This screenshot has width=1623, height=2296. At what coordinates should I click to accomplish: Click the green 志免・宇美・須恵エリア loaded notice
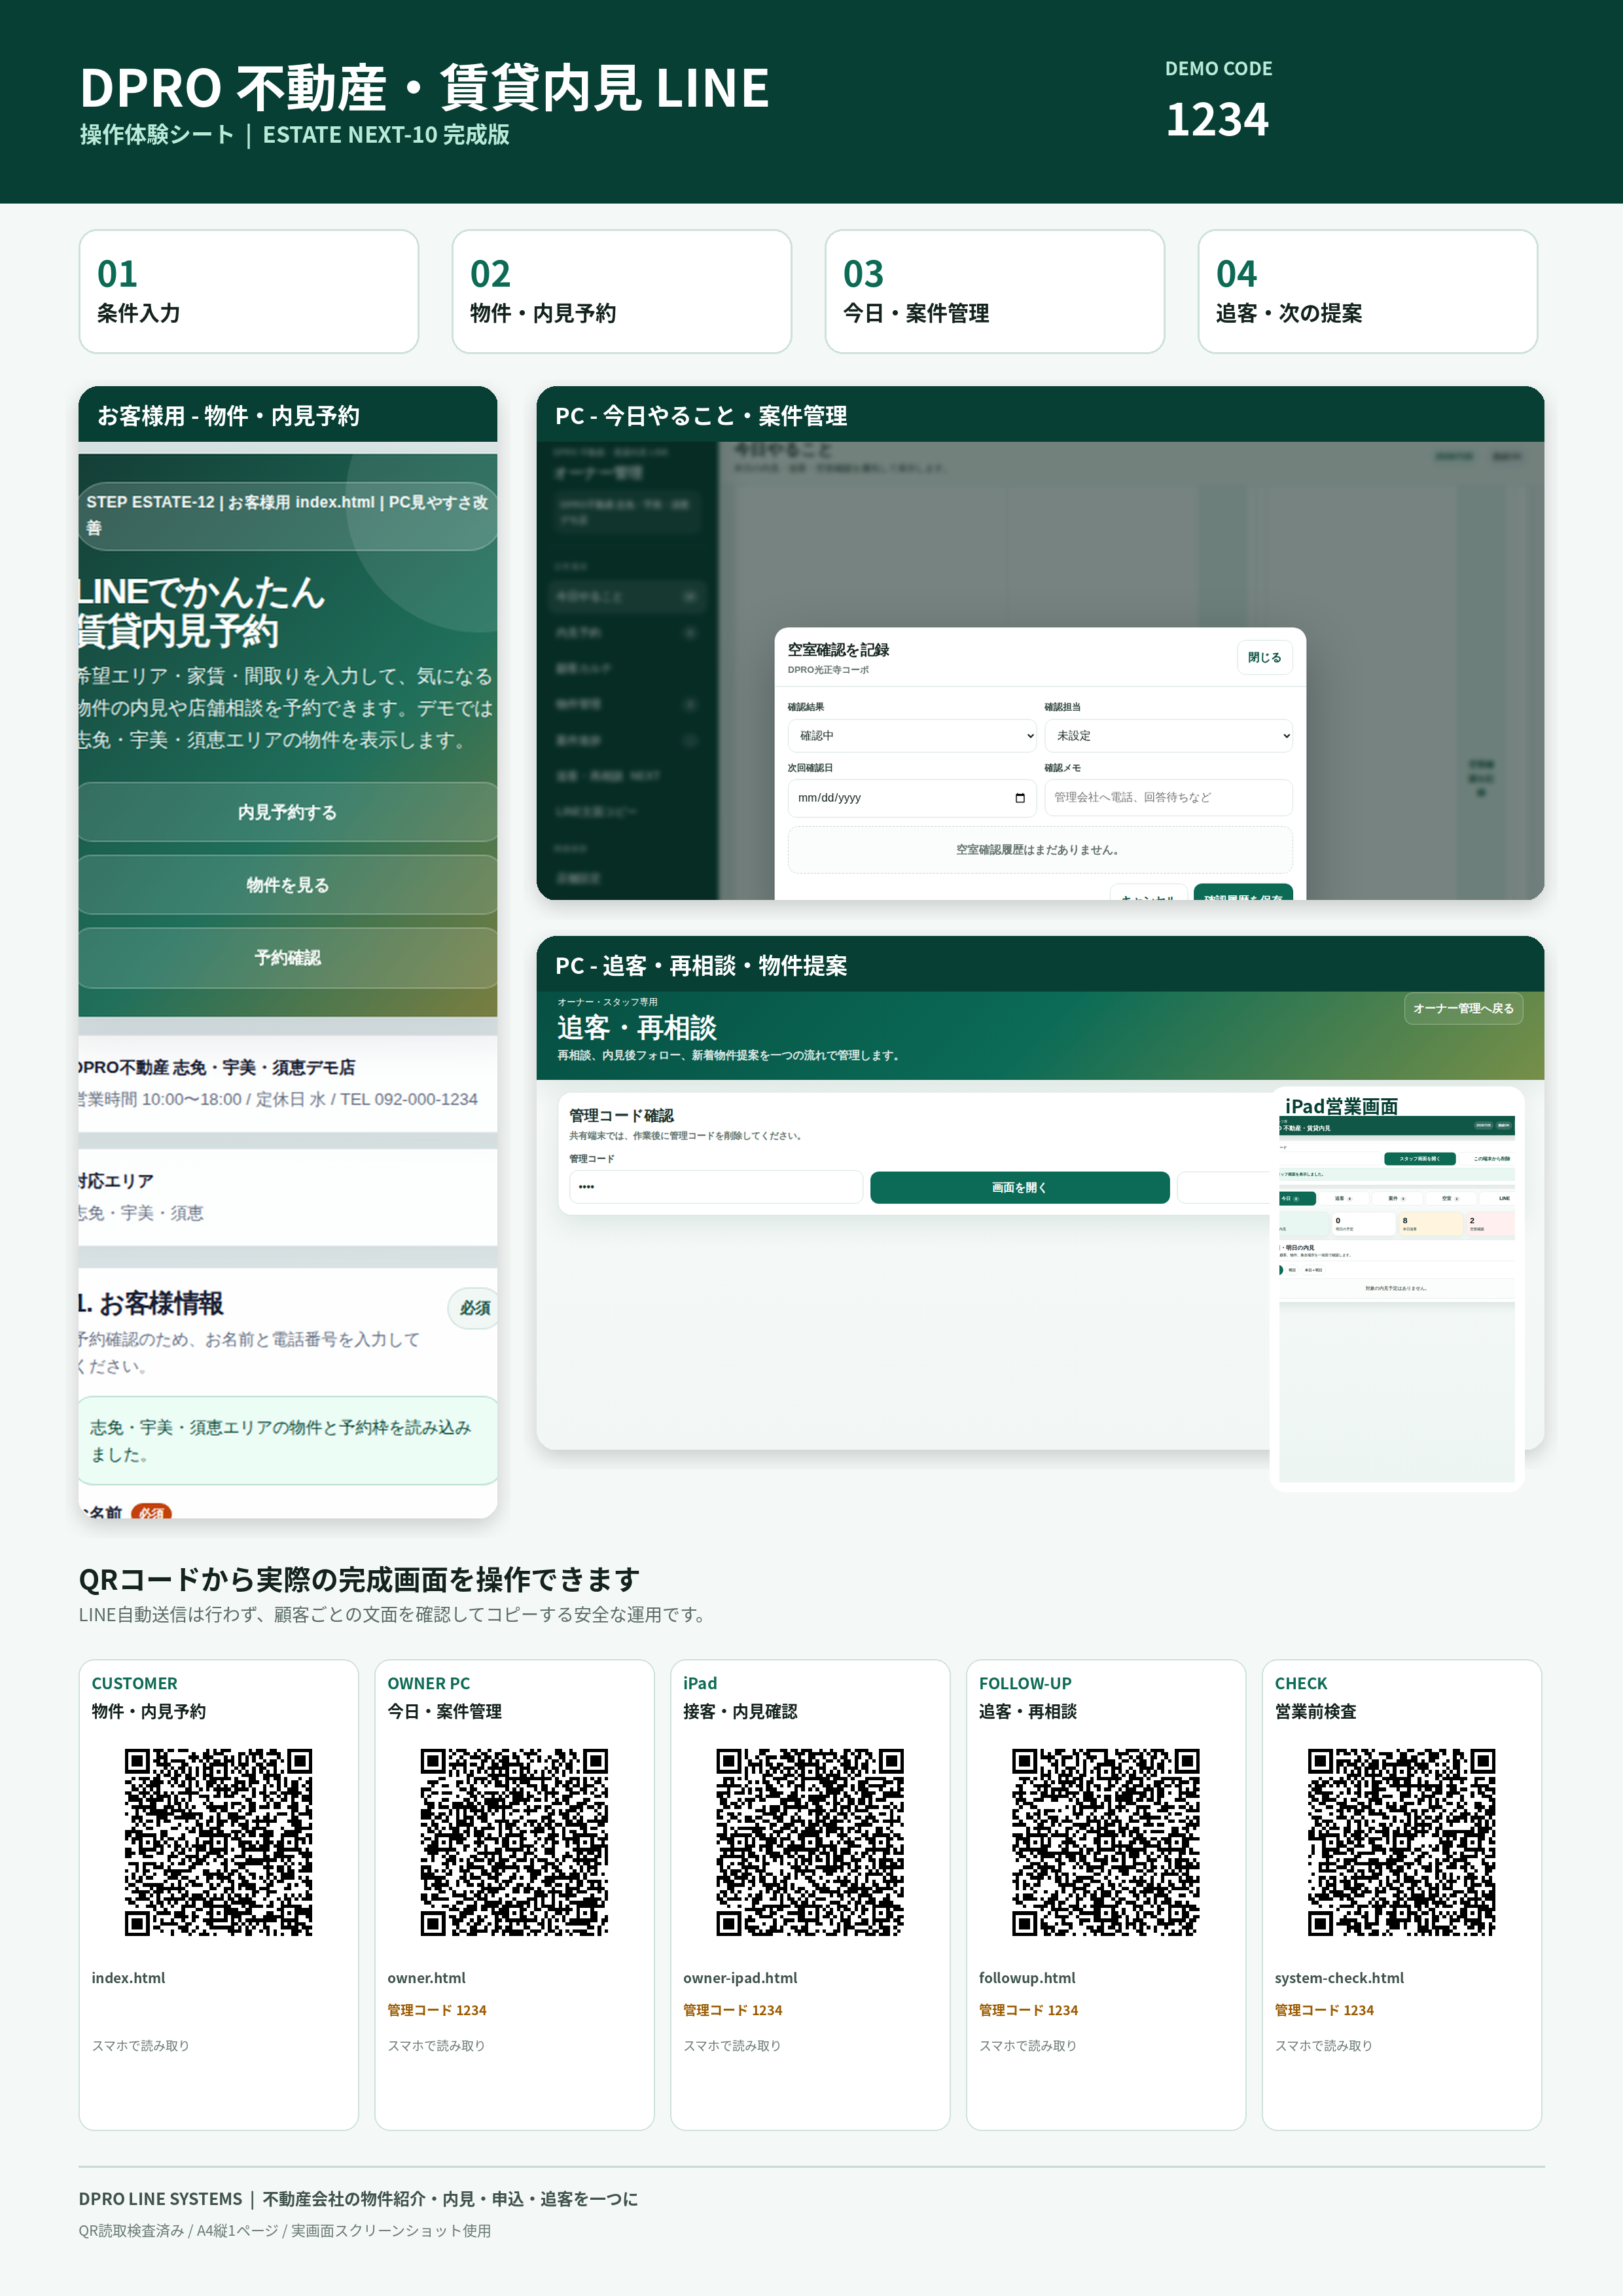pos(288,1441)
